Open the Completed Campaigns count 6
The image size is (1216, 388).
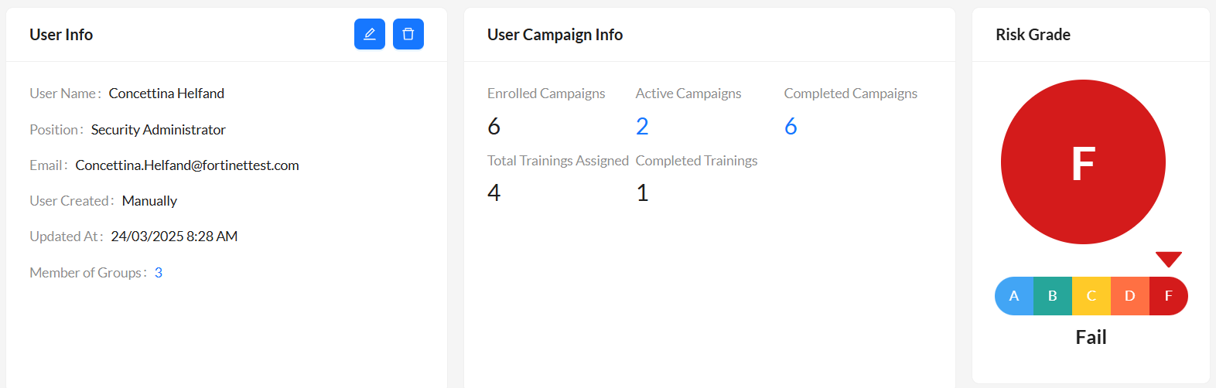coord(791,126)
